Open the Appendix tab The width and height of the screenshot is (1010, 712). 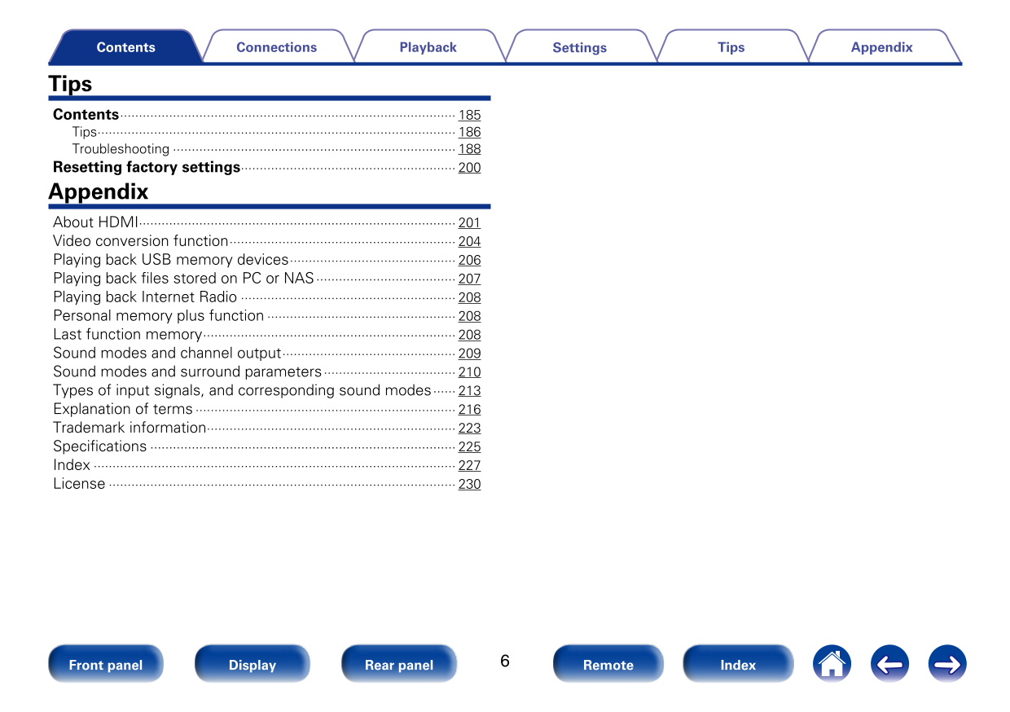pyautogui.click(x=881, y=47)
